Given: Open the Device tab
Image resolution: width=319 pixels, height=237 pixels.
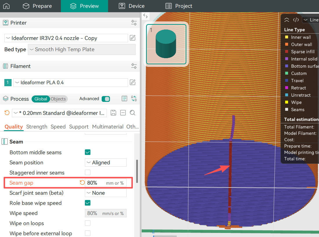Looking at the screenshot, I should (132, 6).
